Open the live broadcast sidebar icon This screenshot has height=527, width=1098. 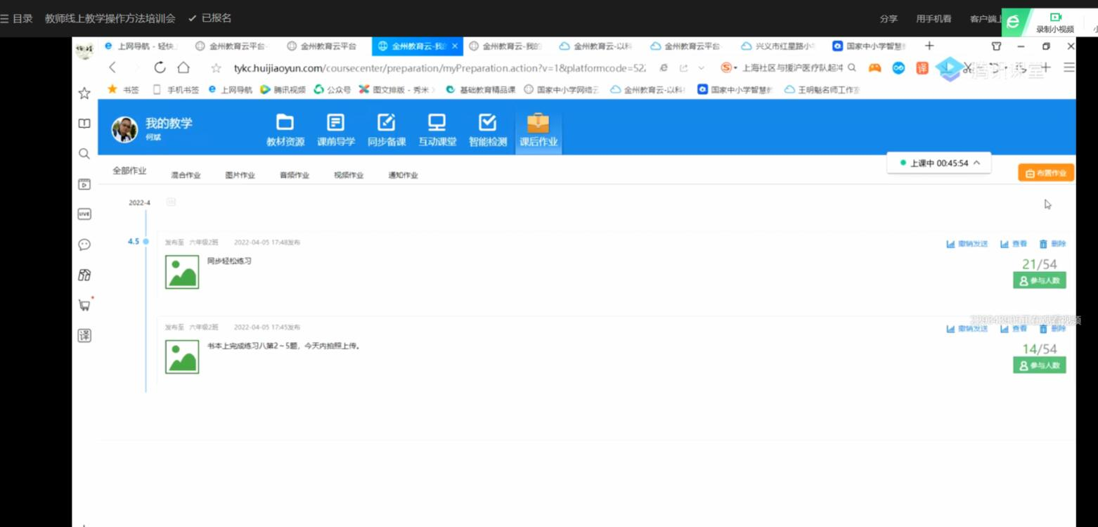(84, 214)
